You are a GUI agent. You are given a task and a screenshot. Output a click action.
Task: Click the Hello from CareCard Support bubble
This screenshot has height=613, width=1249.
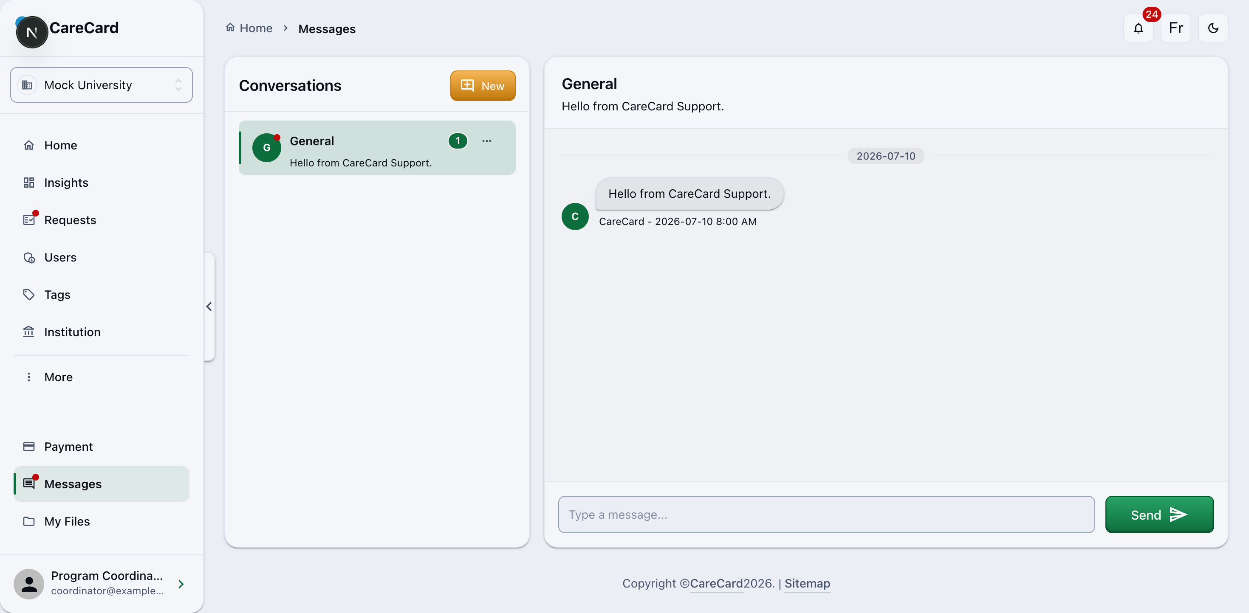coord(689,194)
